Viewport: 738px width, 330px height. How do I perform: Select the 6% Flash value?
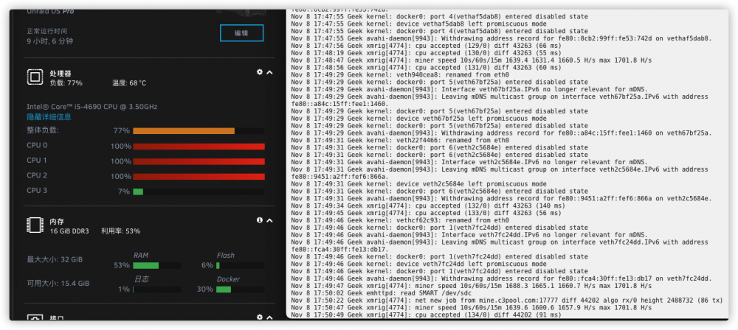[x=207, y=266]
